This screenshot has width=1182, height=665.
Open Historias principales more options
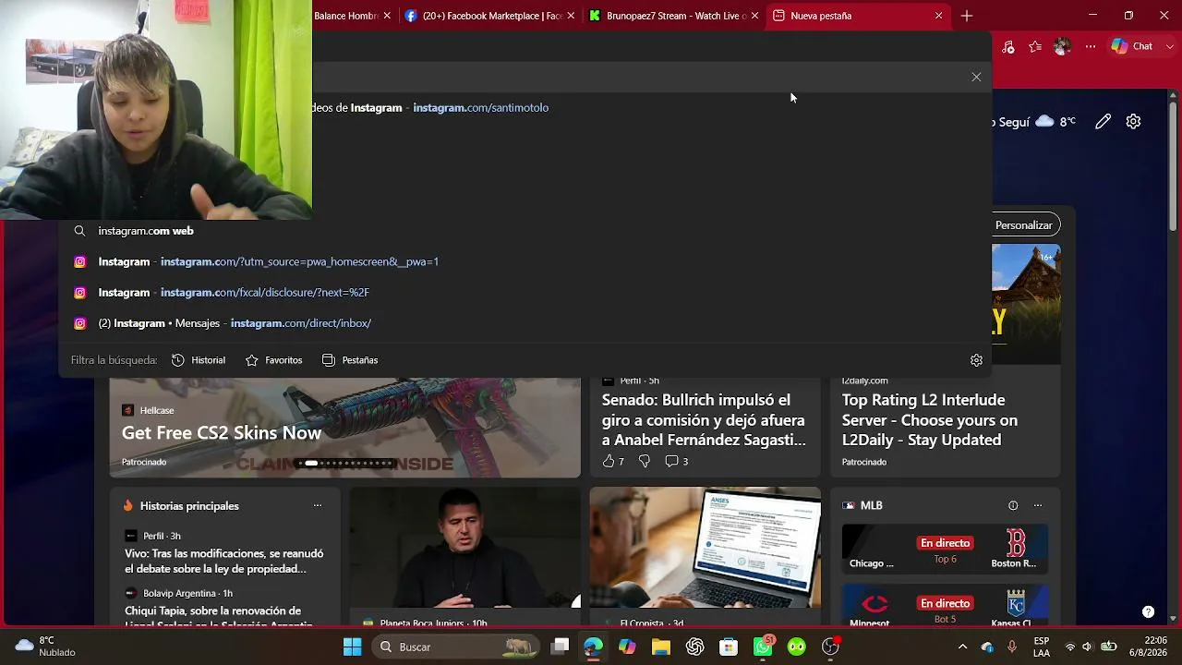tap(318, 505)
